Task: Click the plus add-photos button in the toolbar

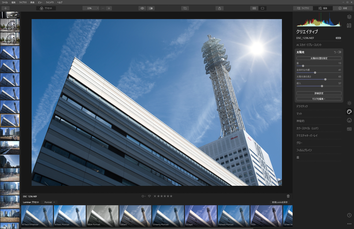Action: tap(5, 8)
